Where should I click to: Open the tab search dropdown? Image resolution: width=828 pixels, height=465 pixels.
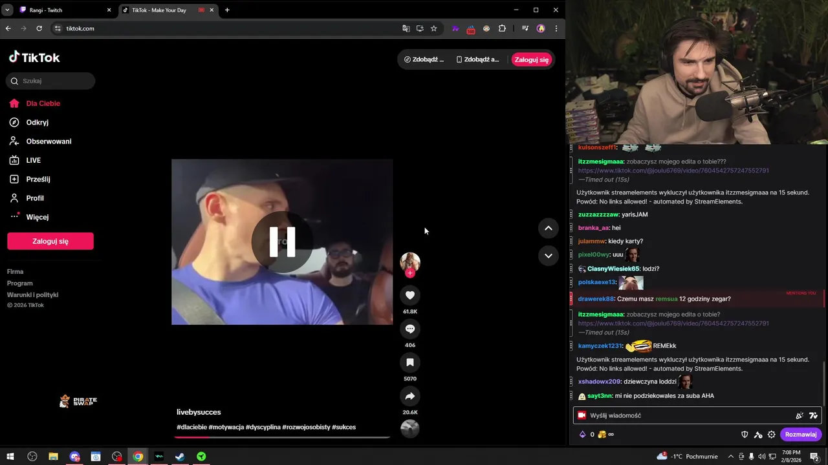pyautogui.click(x=7, y=10)
